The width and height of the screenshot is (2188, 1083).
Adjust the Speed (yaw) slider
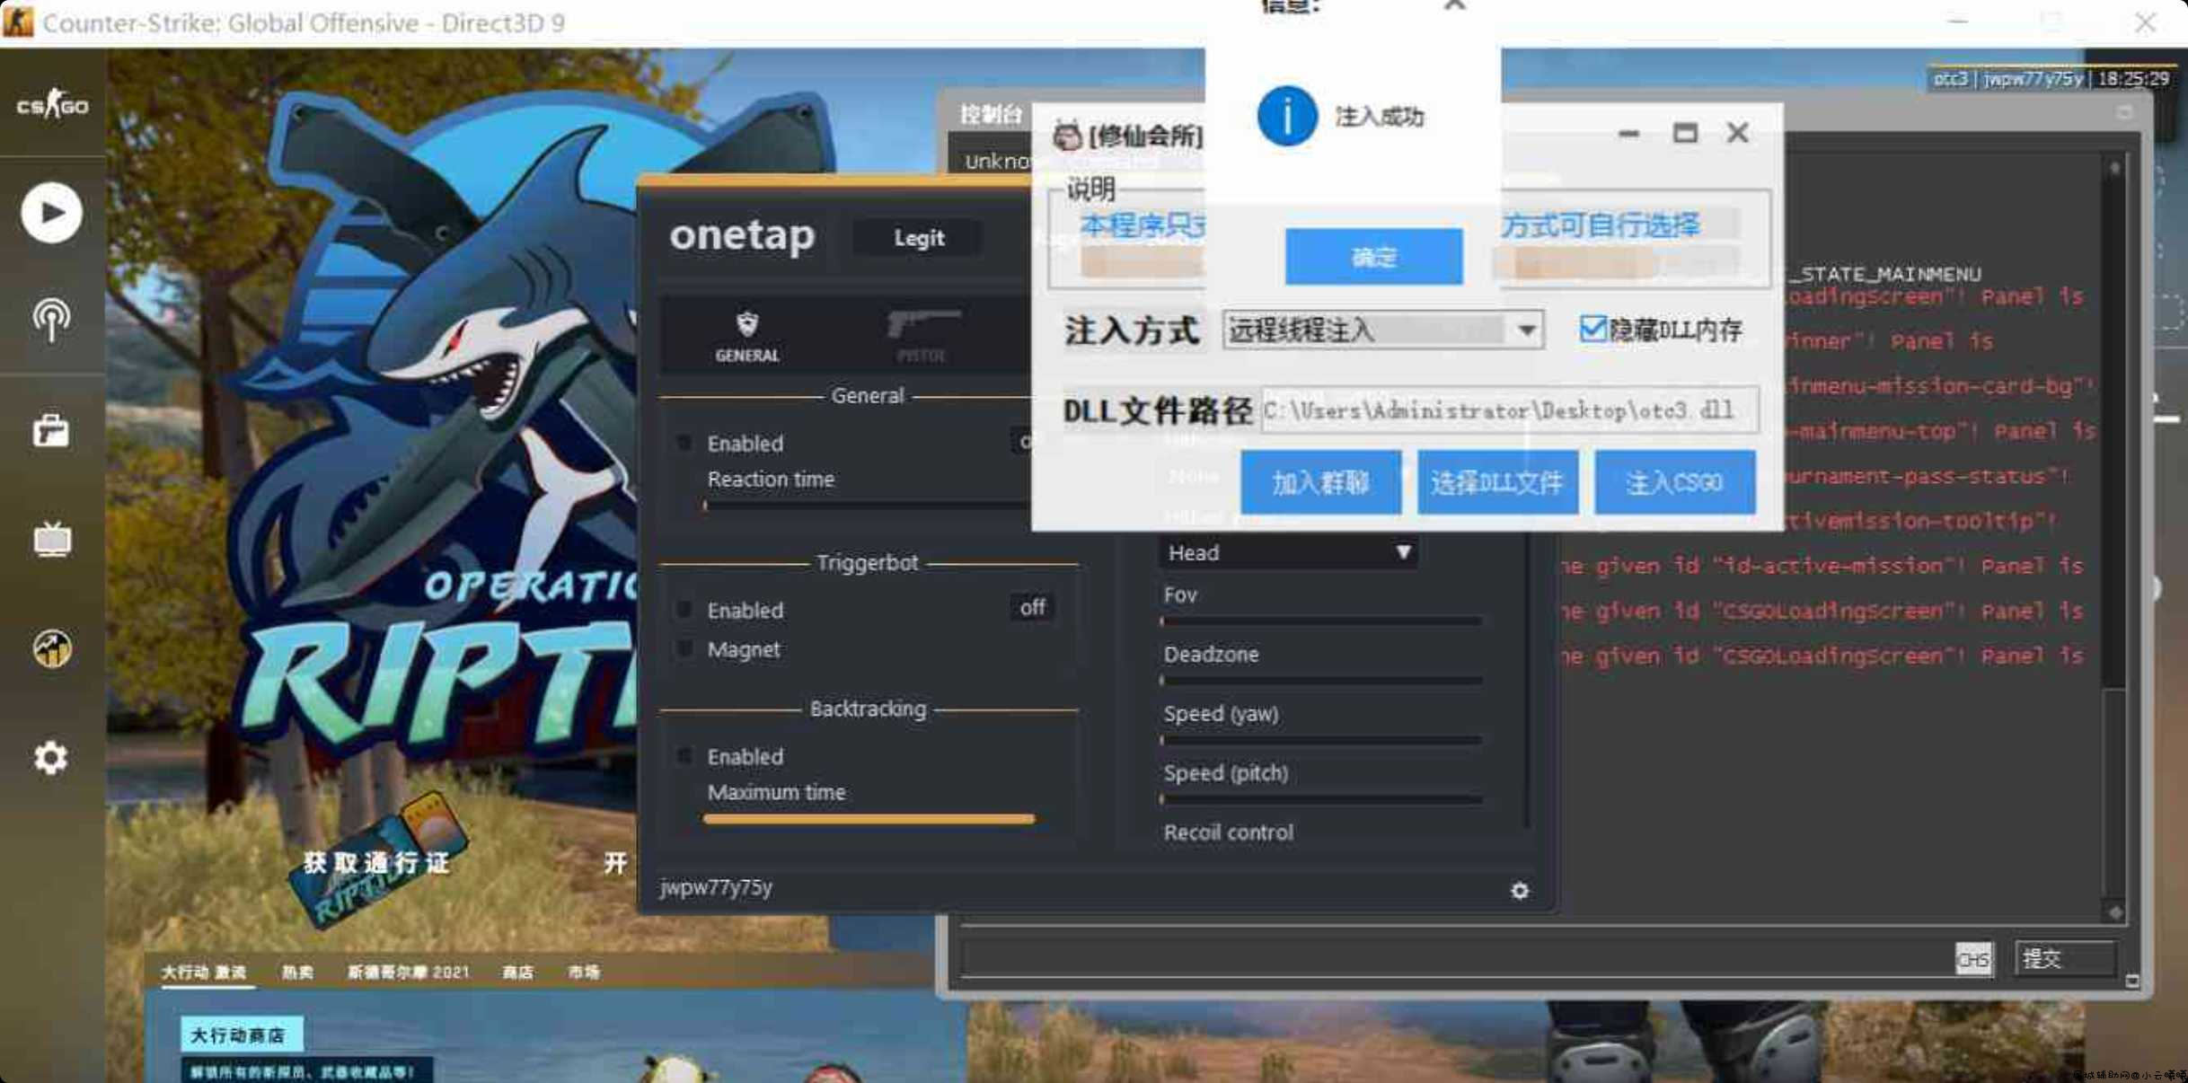pos(1321,740)
